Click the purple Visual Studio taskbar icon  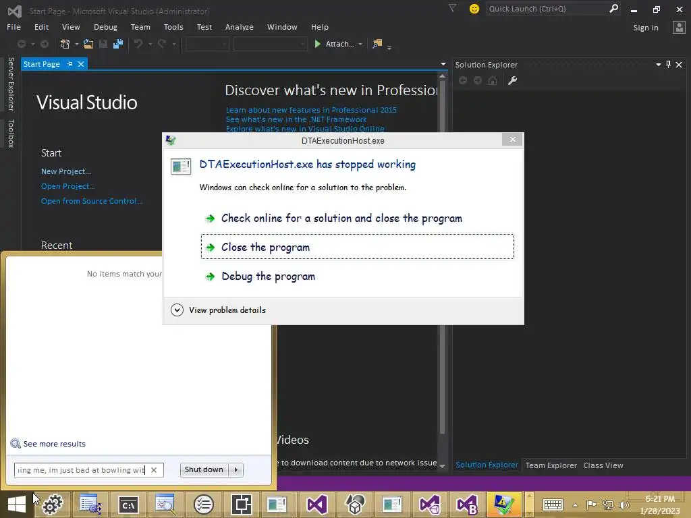click(317, 505)
